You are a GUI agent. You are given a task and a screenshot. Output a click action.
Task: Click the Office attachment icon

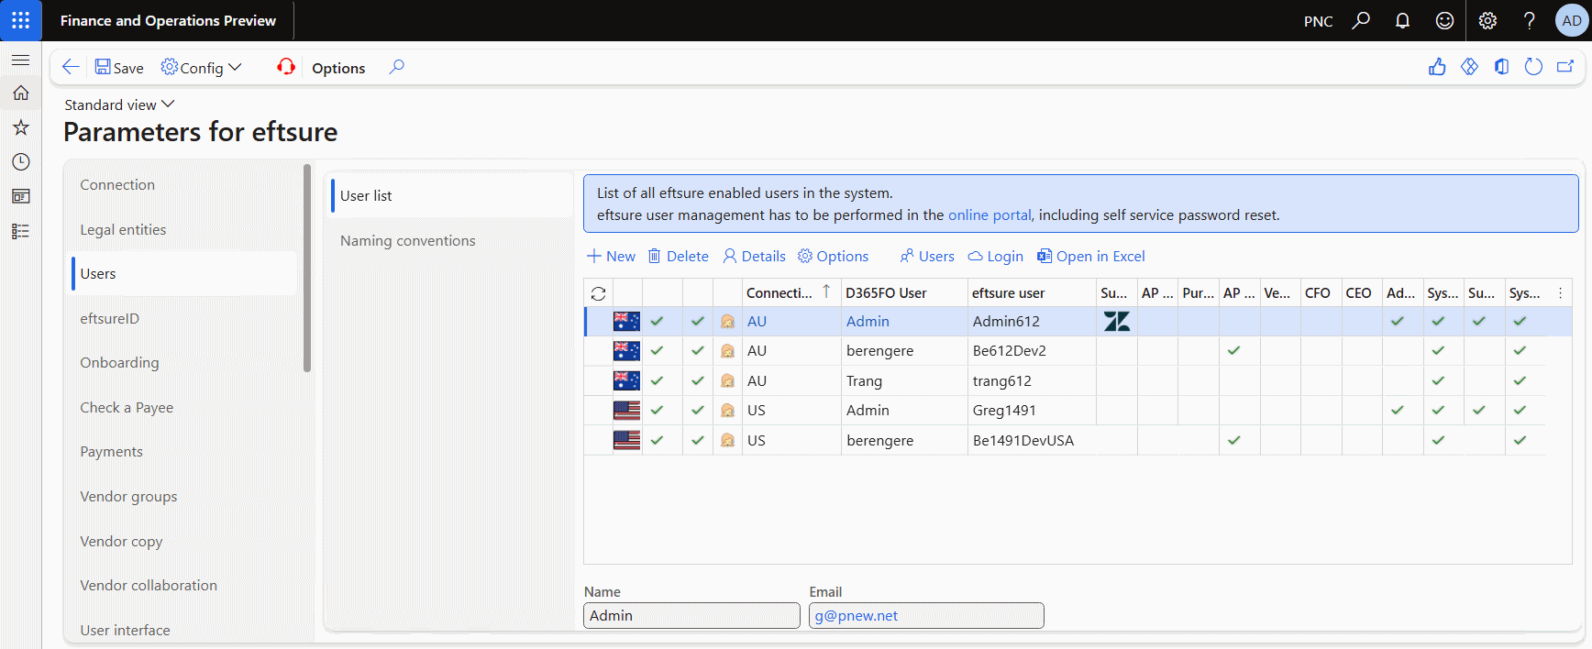tap(1501, 67)
